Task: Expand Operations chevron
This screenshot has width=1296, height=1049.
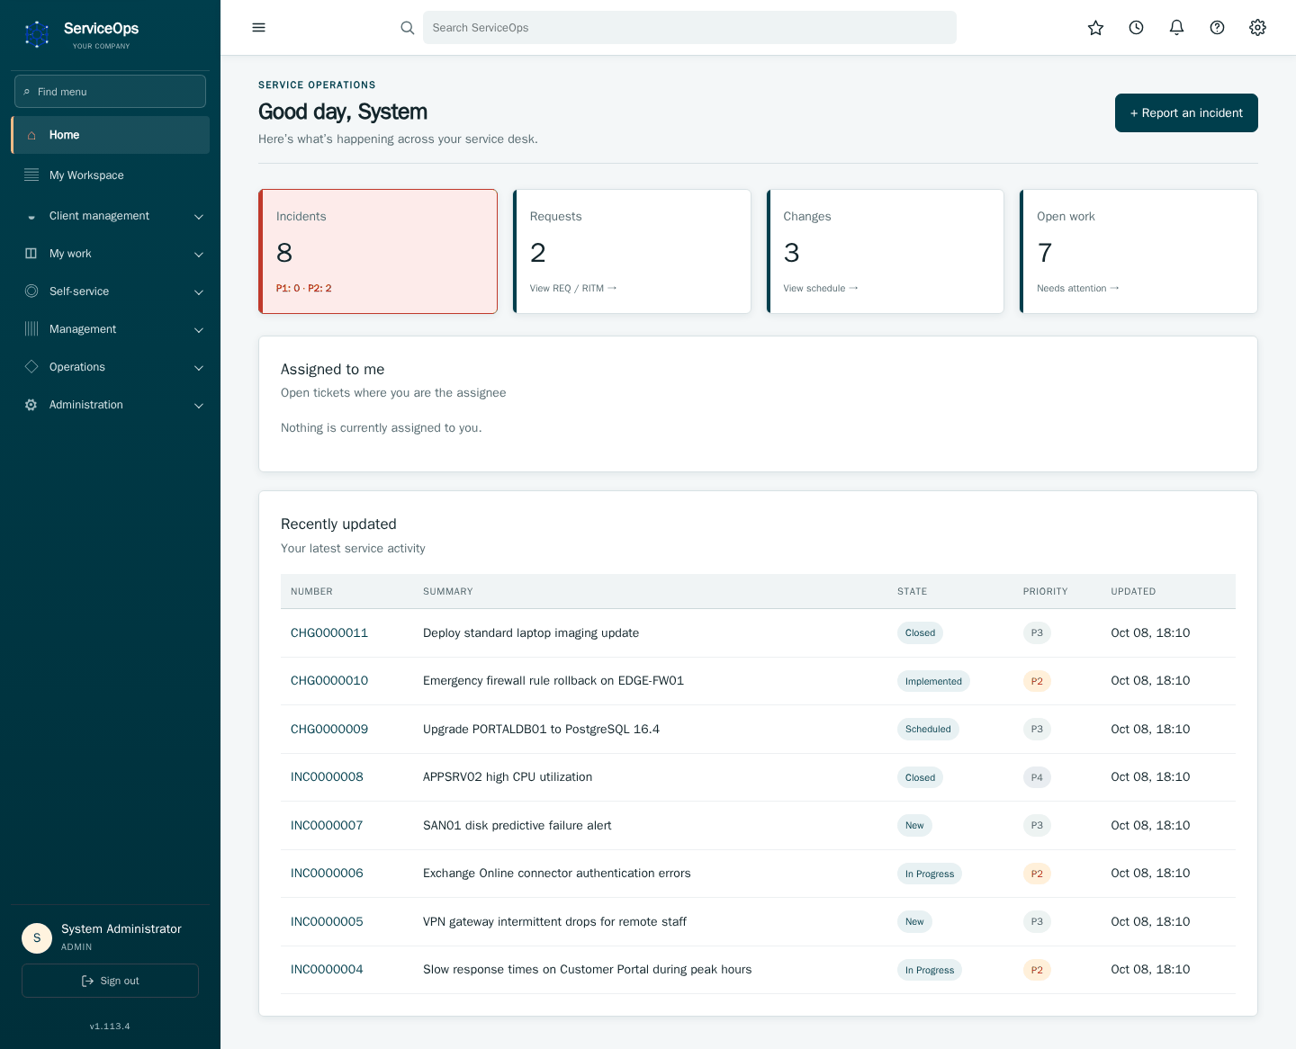Action: coord(199,368)
